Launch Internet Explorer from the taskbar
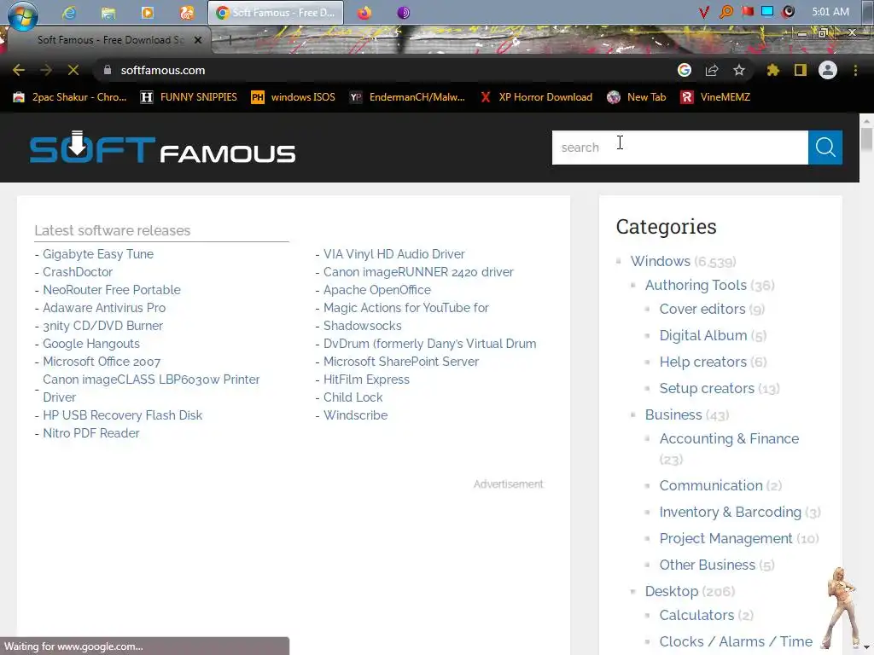The image size is (874, 655). click(x=69, y=12)
